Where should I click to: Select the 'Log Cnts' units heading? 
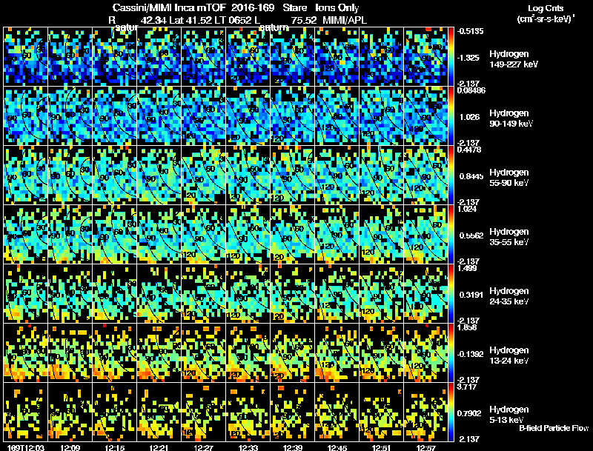[546, 8]
